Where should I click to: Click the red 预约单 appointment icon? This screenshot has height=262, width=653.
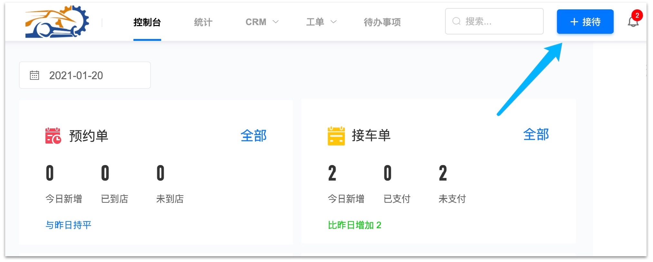(x=53, y=136)
